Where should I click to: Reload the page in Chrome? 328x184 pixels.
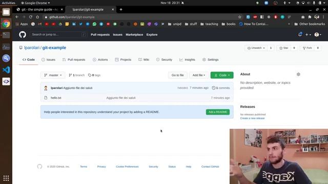tap(31, 17)
